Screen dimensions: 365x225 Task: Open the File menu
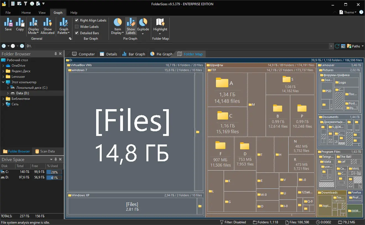pos(8,12)
